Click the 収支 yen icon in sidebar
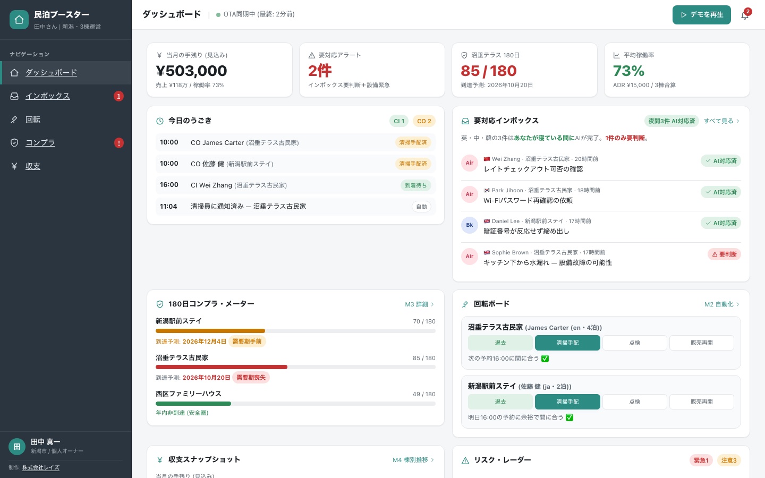 (14, 166)
